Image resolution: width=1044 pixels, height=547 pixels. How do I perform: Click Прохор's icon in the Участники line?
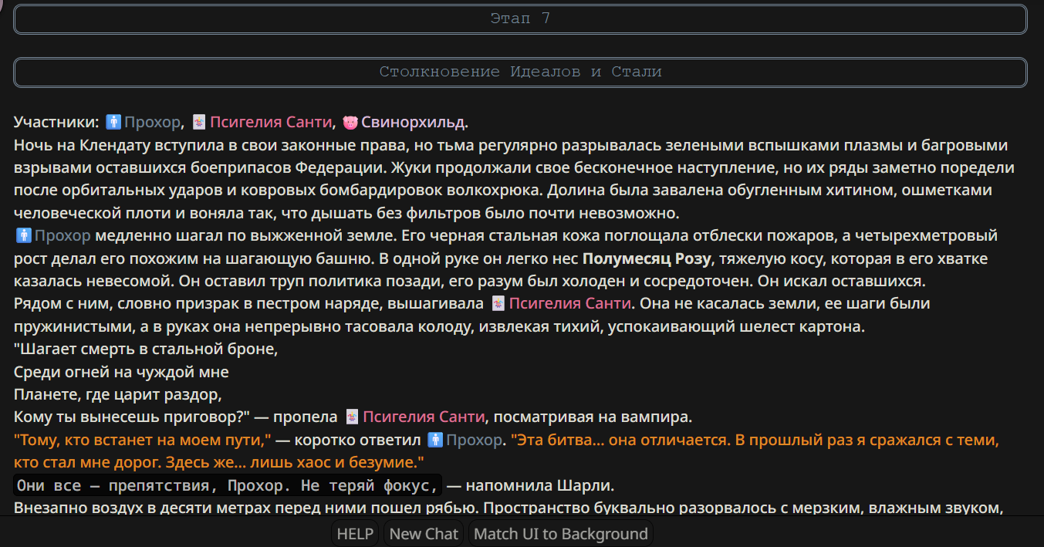[x=114, y=122]
